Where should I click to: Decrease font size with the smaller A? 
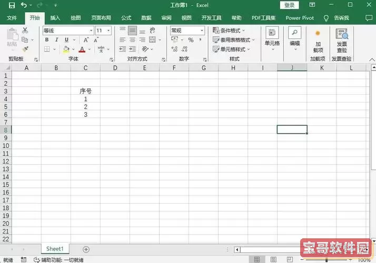pos(96,40)
